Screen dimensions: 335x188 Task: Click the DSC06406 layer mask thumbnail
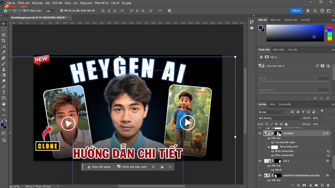pyautogui.click(x=278, y=133)
